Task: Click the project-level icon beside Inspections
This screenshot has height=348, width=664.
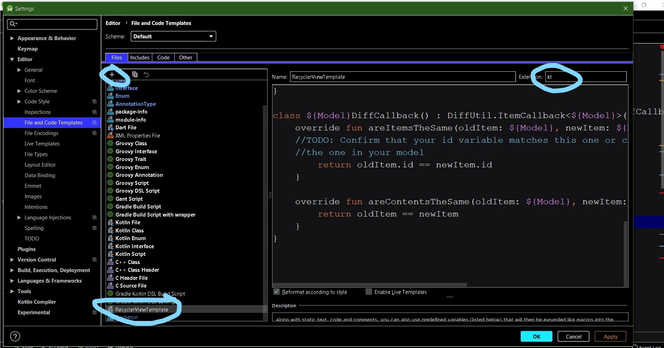Action: tap(94, 112)
